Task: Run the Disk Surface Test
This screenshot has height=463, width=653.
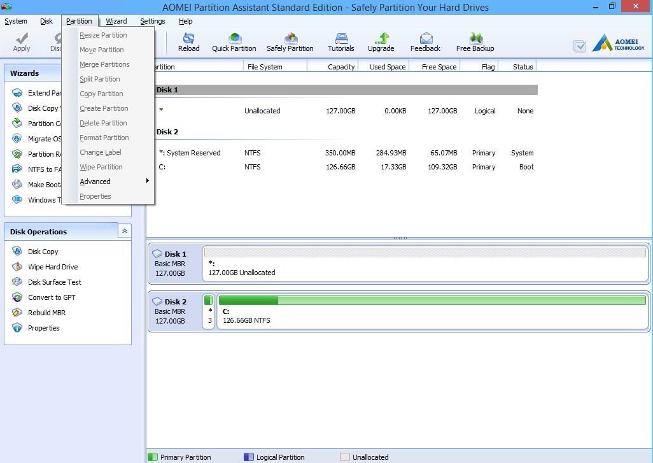Action: [x=55, y=282]
